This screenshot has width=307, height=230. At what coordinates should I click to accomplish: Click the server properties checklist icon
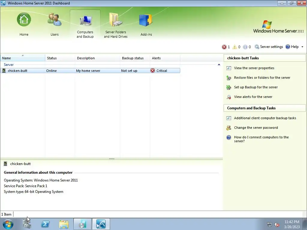(229, 68)
